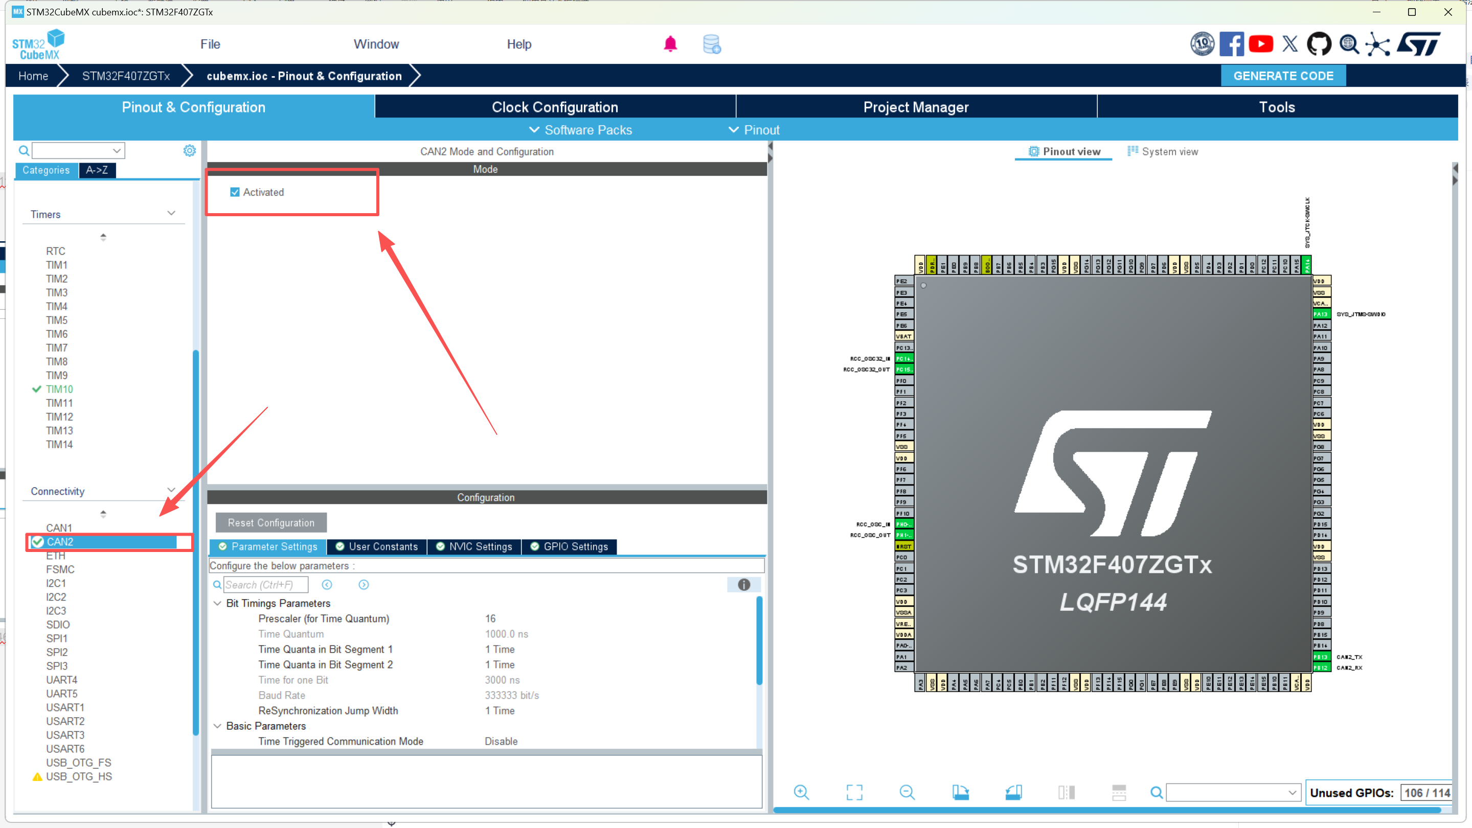Open the 10 years anniversary badge icon
Viewport: 1472px width, 828px height.
click(1202, 44)
